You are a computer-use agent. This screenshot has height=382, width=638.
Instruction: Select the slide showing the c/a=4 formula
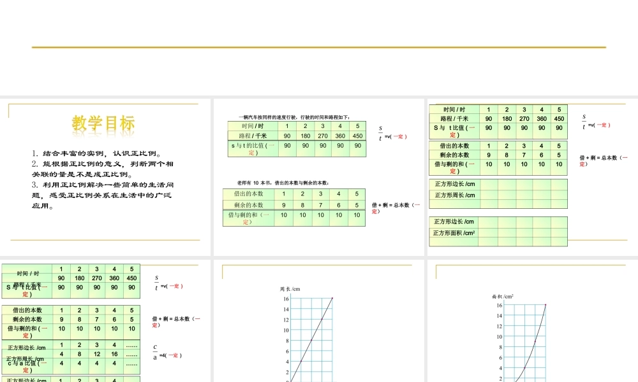105,321
